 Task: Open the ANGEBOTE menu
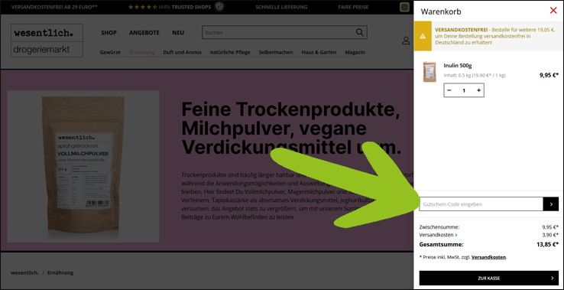click(x=144, y=33)
